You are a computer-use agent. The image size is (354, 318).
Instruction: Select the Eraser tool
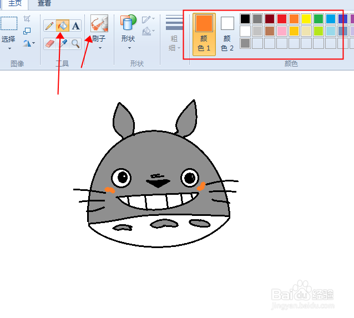(x=49, y=44)
